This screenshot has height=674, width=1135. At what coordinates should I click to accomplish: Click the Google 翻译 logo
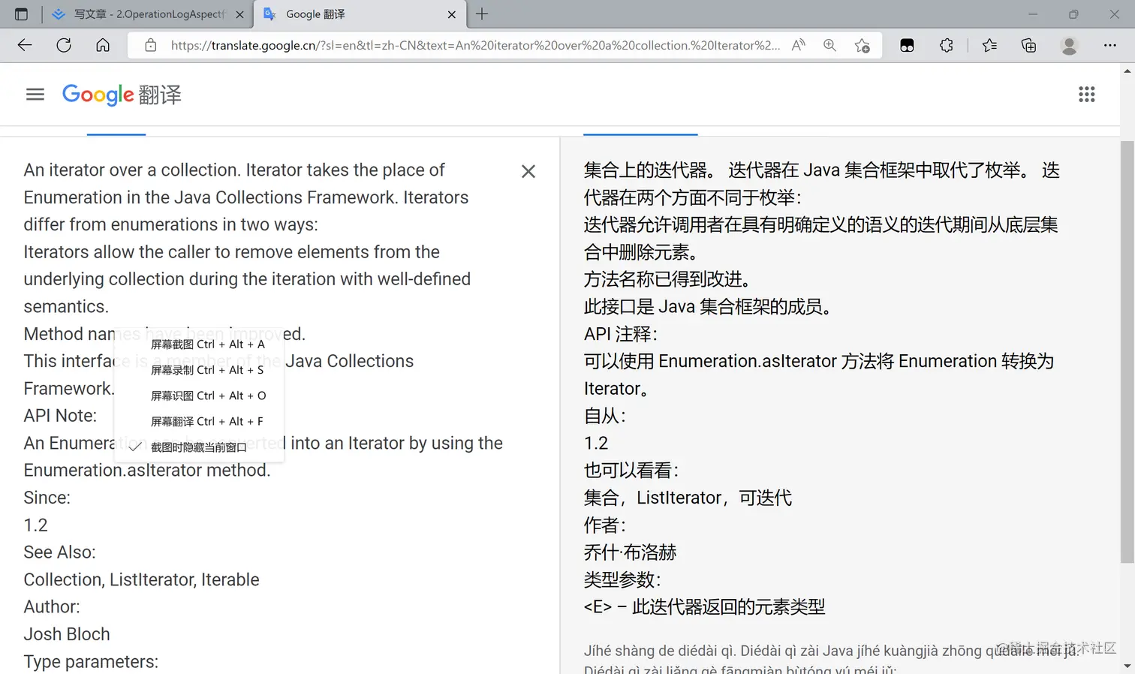point(122,95)
